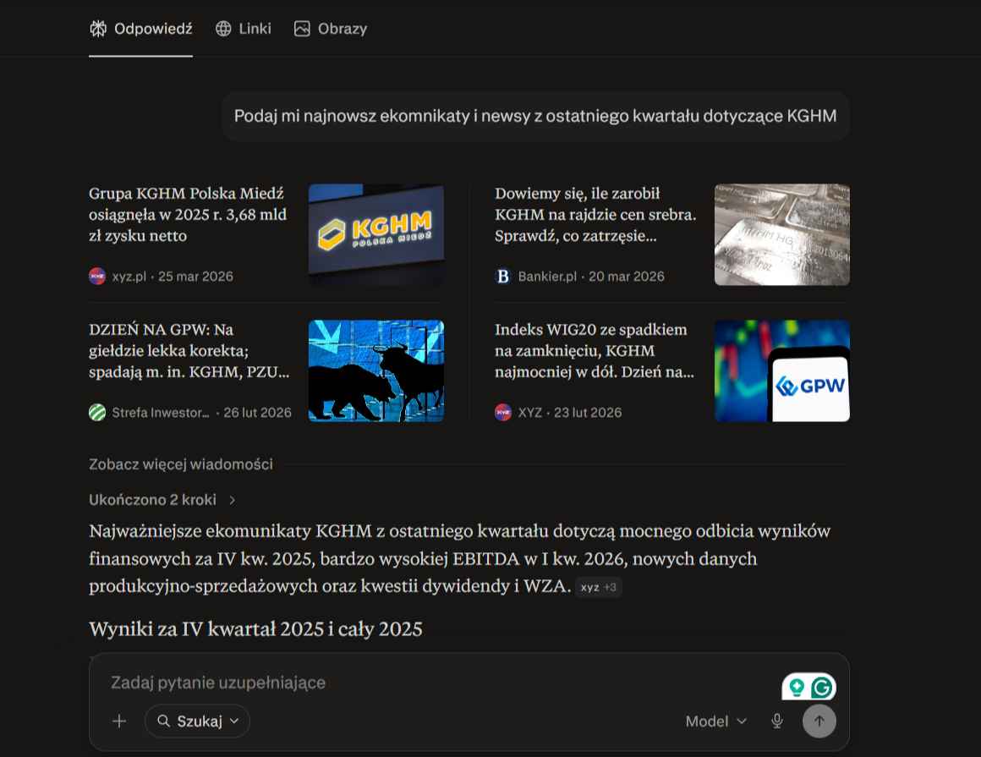
Task: Switch to the Linki tab
Action: click(244, 29)
